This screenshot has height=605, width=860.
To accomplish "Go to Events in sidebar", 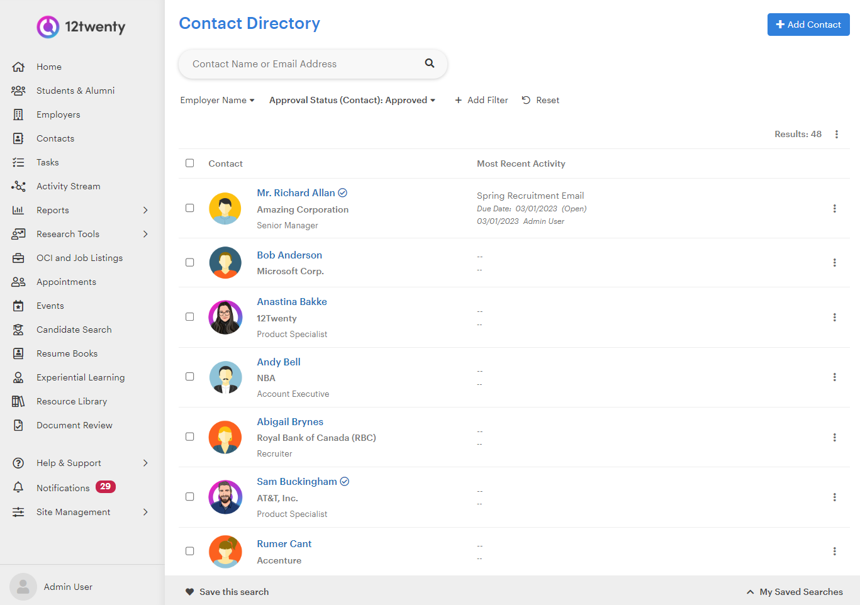I will click(50, 306).
